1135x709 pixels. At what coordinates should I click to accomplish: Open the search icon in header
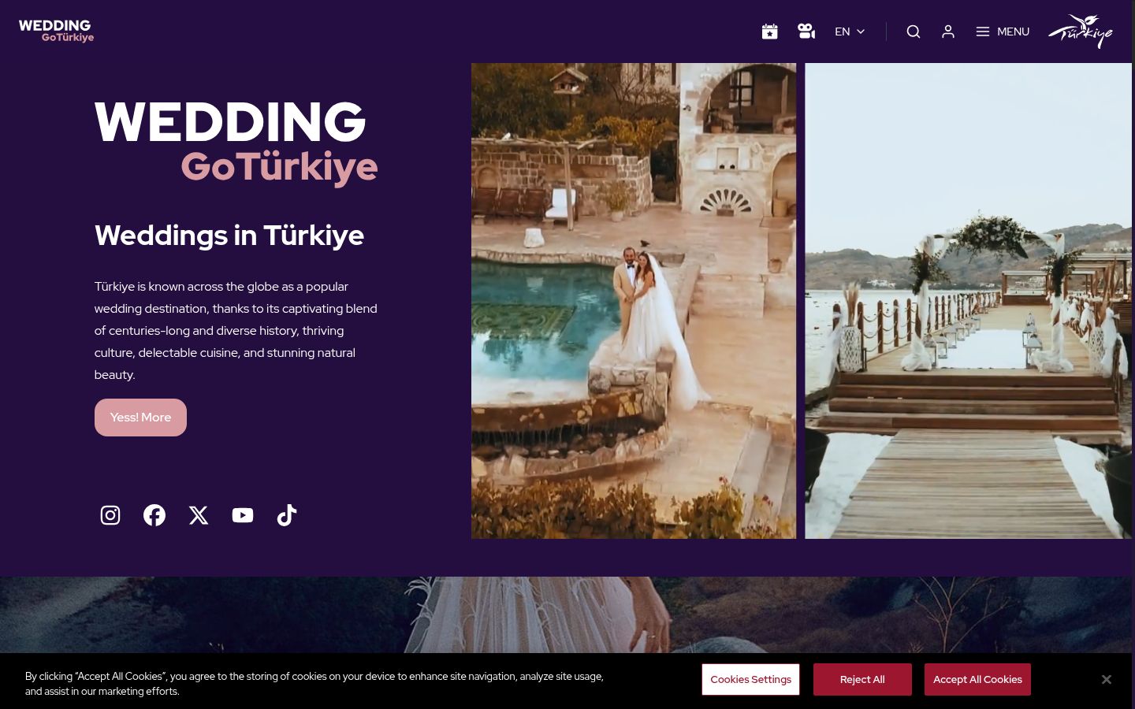coord(914,32)
